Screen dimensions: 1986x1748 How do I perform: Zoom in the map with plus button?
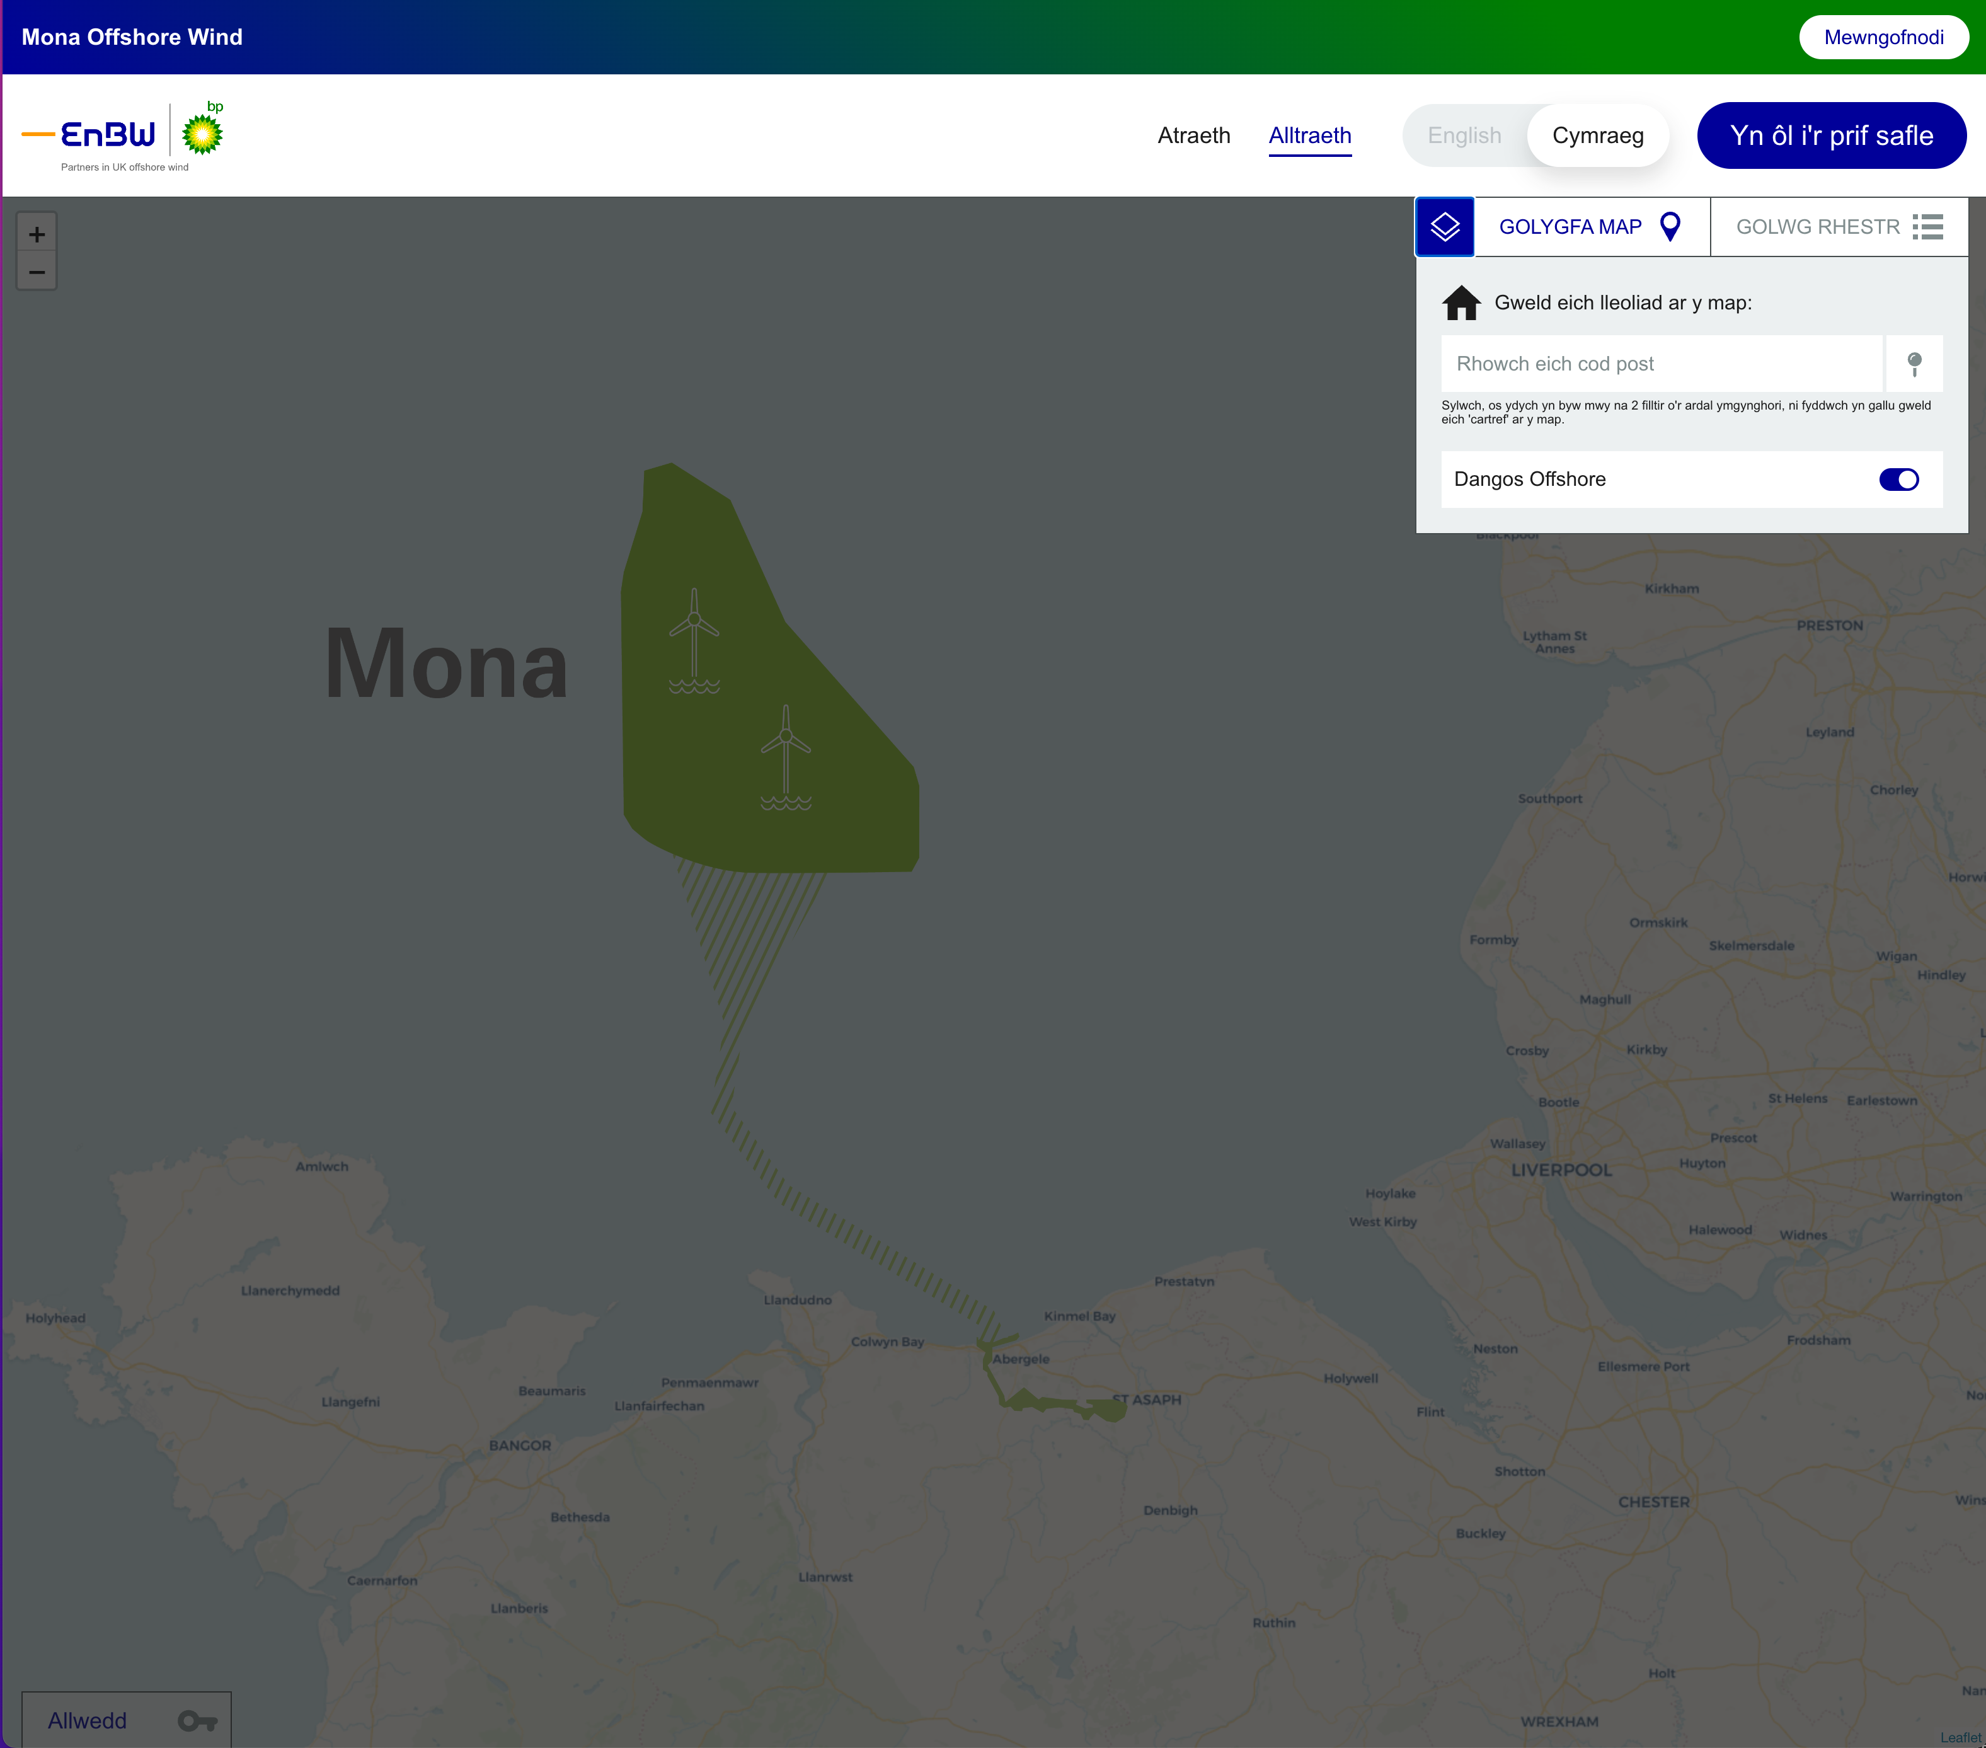[37, 234]
